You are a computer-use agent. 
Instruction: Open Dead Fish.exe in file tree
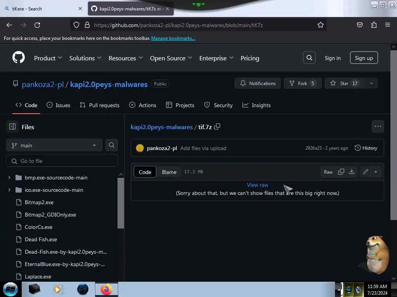point(40,239)
